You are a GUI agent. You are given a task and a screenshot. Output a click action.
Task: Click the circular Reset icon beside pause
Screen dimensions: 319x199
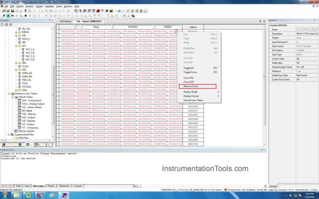pyautogui.click(x=34, y=16)
